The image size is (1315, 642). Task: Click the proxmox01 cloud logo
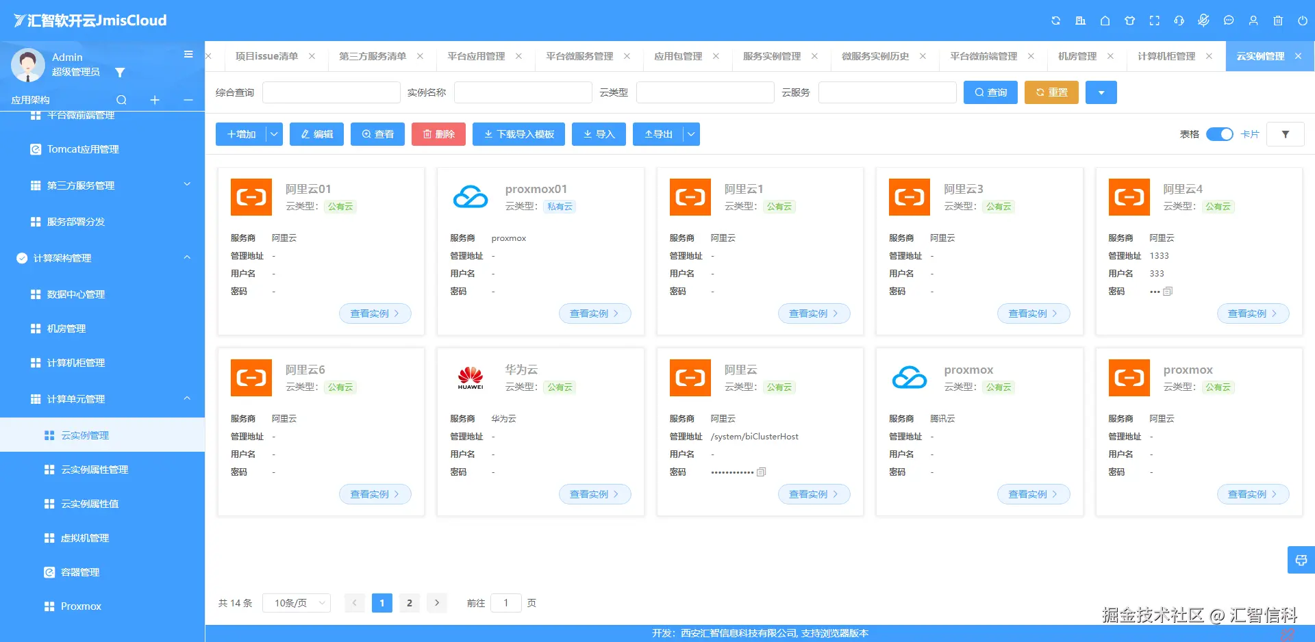pos(471,197)
